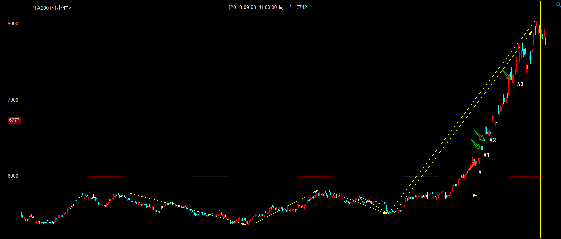Screen dimensions: 561x239
Task: Click the 6000 price axis label
Action: (13, 176)
